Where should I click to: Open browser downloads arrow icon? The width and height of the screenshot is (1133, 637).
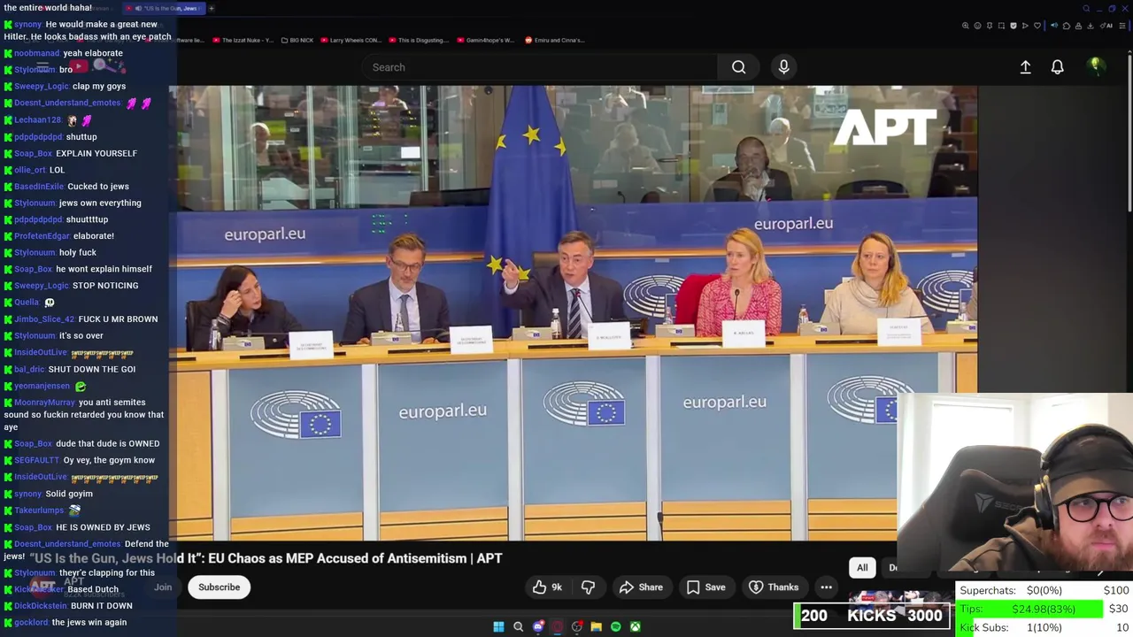[x=1090, y=26]
